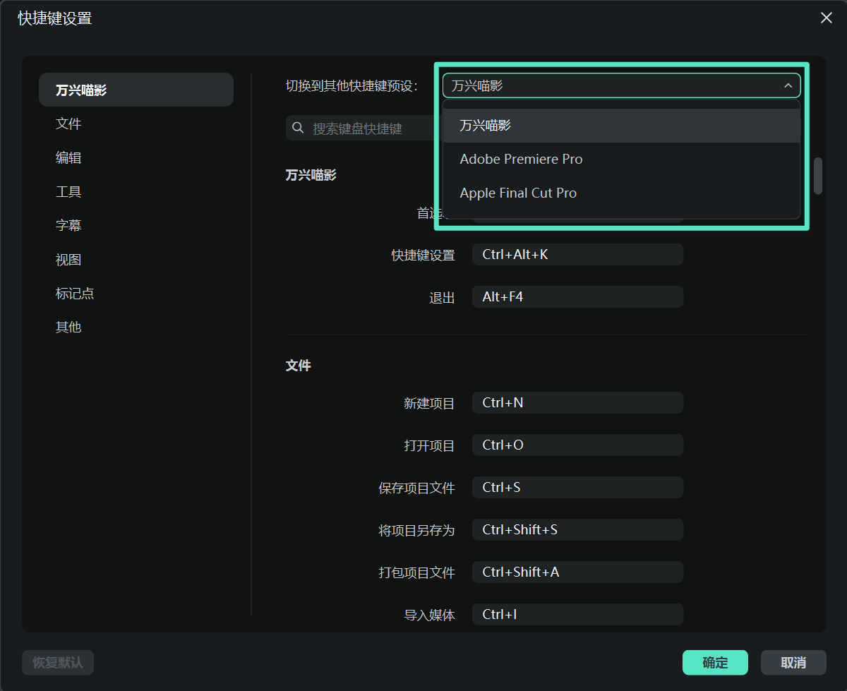Image resolution: width=847 pixels, height=691 pixels.
Task: Select Adobe Premiere Pro preset
Action: [x=521, y=160]
